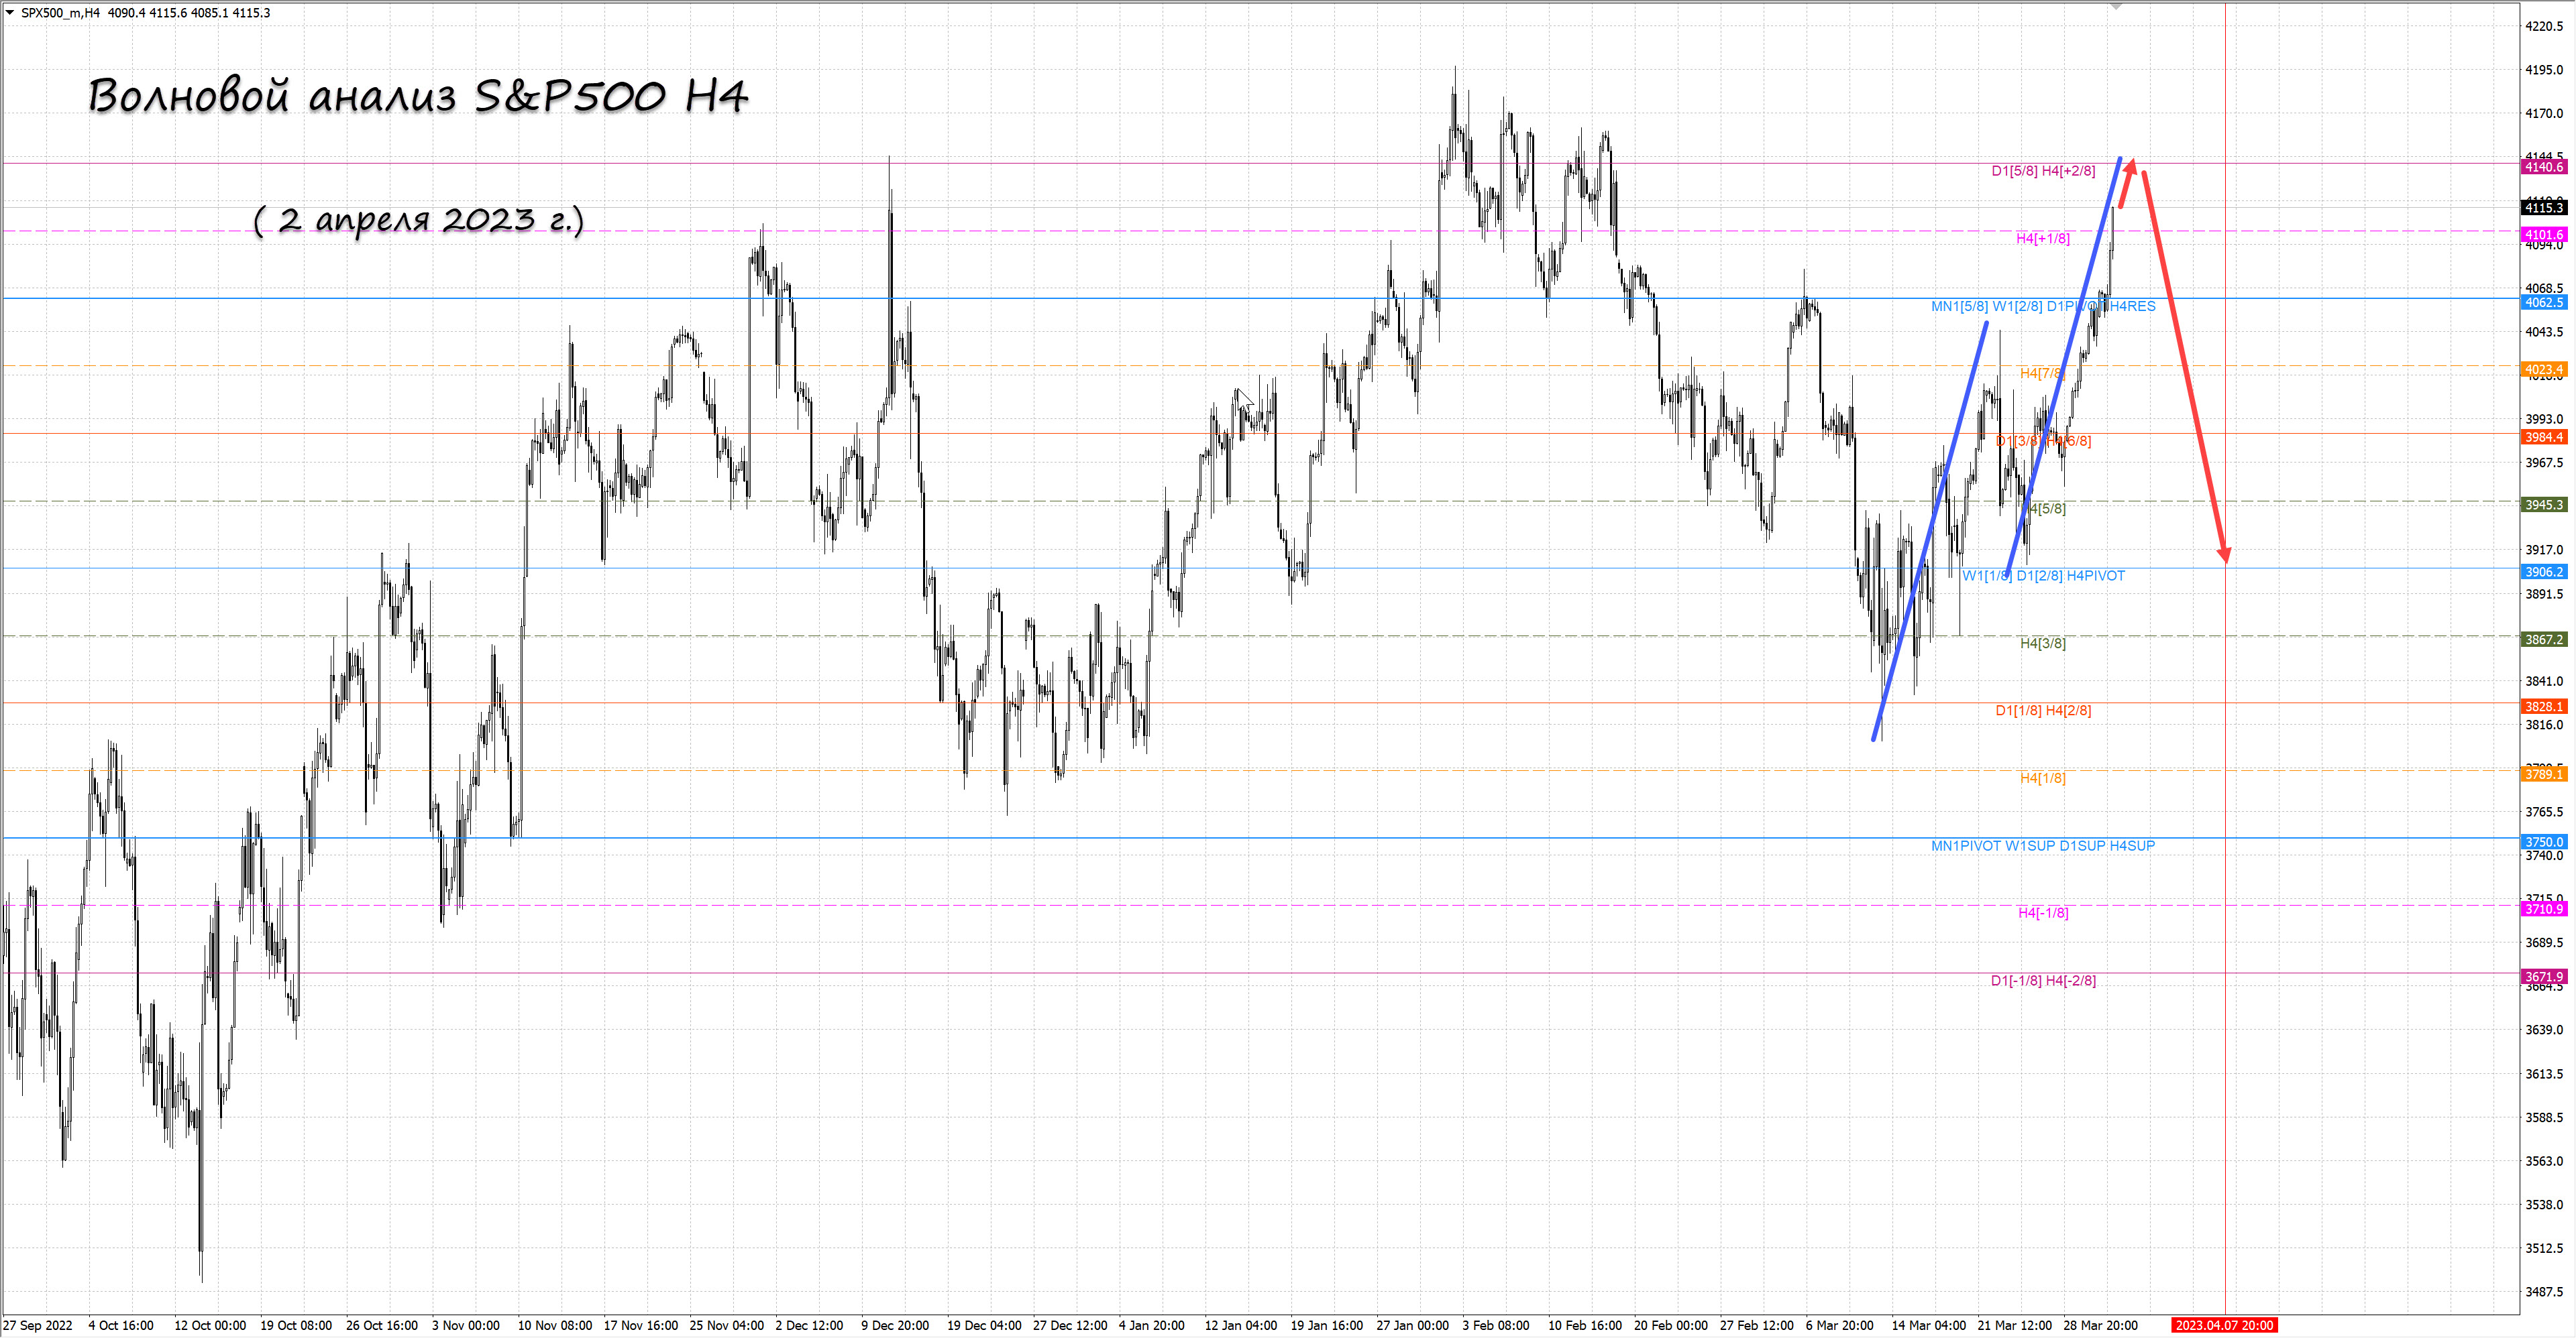This screenshot has height=1338, width=2576.
Task: Select the magenta 4101.6 price tag
Action: pos(2543,235)
